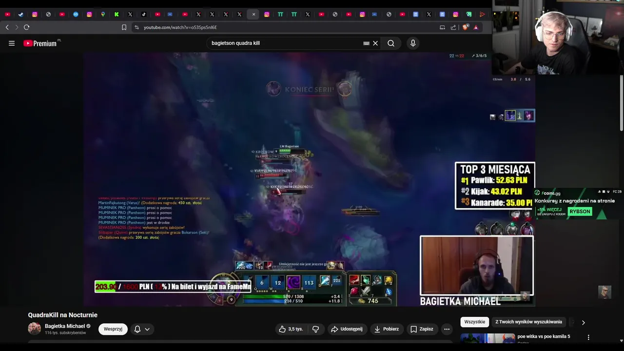The width and height of the screenshot is (624, 351).
Task: Click the RYBSON promo code badge
Action: click(x=580, y=212)
